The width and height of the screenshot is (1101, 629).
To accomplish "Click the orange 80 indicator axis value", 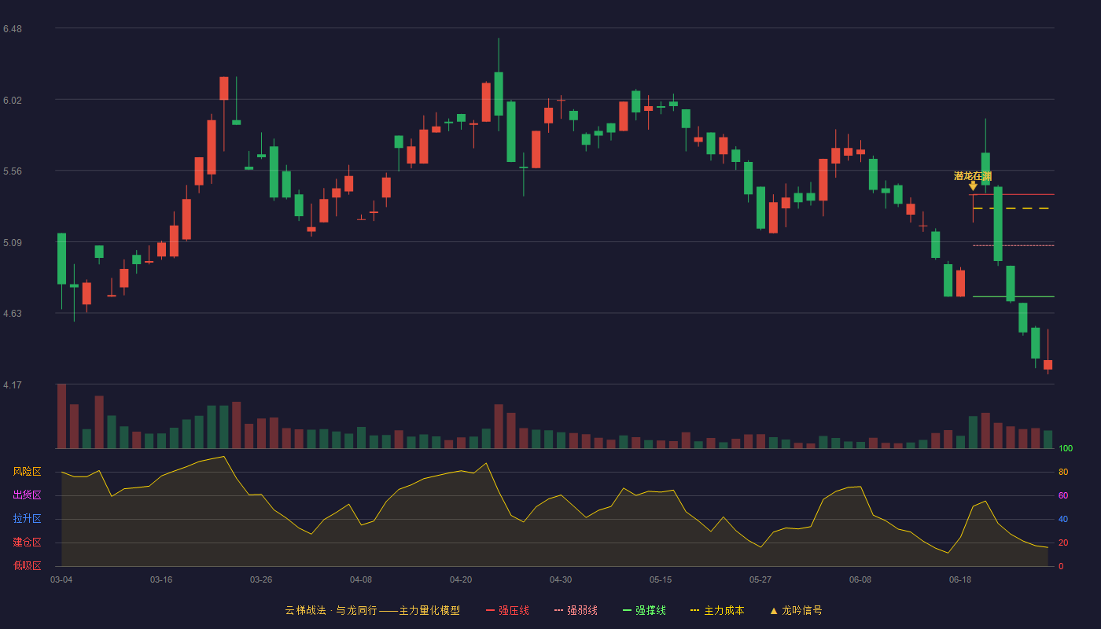I will (1063, 473).
